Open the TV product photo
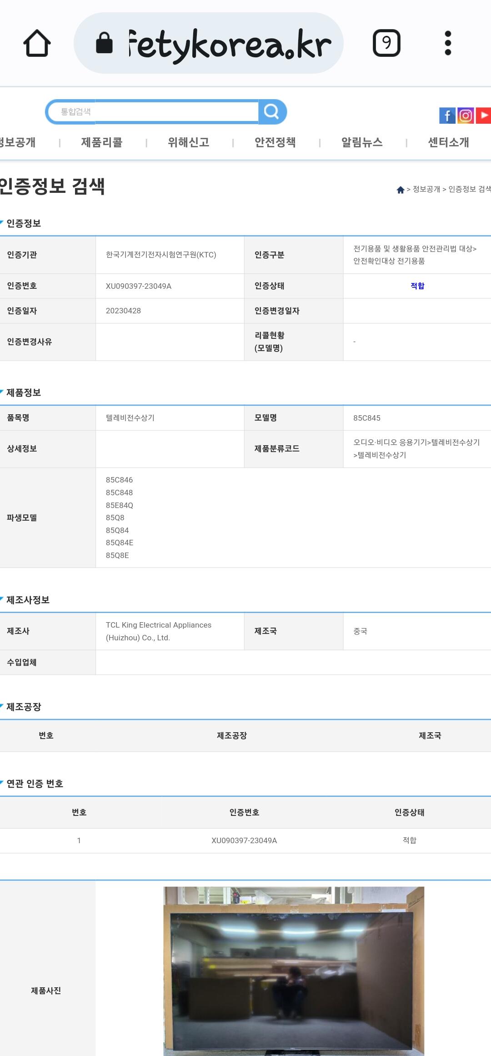 [294, 971]
